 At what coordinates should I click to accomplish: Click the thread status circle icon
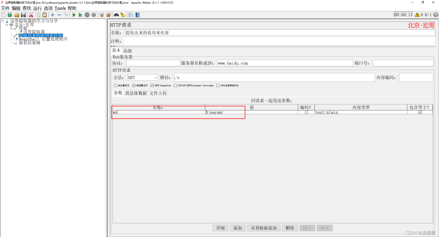pyautogui.click(x=436, y=15)
